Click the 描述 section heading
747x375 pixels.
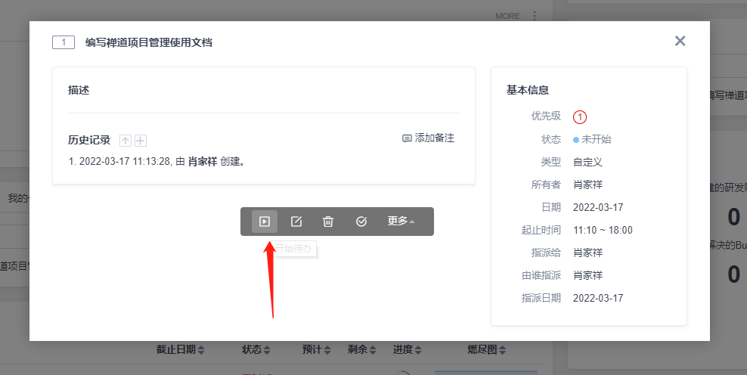79,90
